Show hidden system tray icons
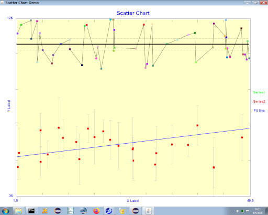 232,211
